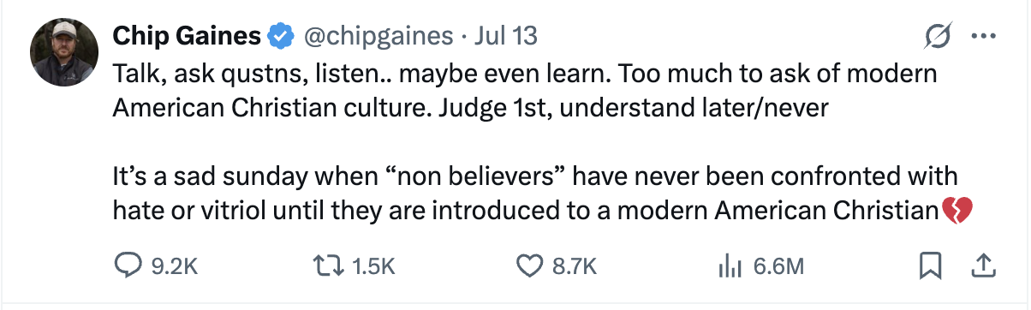Screen dimensions: 1031x310
Task: Click the 9.2K replies count
Action: tap(174, 267)
